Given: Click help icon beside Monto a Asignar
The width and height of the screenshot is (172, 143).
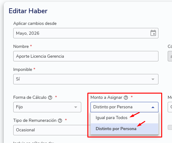Looking at the screenshot, I should [126, 98].
